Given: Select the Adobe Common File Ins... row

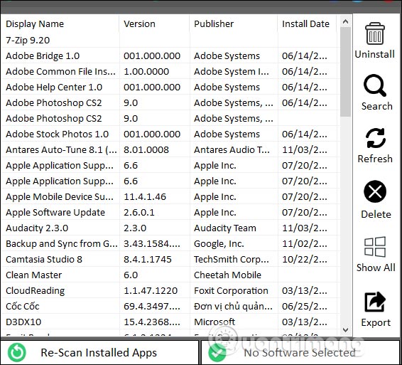Looking at the screenshot, I should pyautogui.click(x=170, y=71).
